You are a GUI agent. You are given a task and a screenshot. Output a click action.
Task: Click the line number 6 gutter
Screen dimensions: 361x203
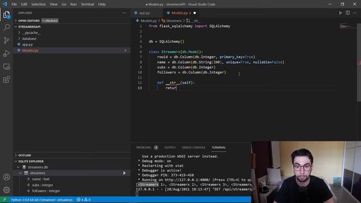[140, 52]
